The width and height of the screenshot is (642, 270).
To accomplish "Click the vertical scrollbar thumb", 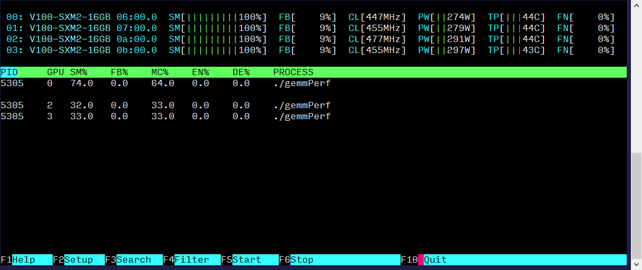I will click(x=636, y=205).
